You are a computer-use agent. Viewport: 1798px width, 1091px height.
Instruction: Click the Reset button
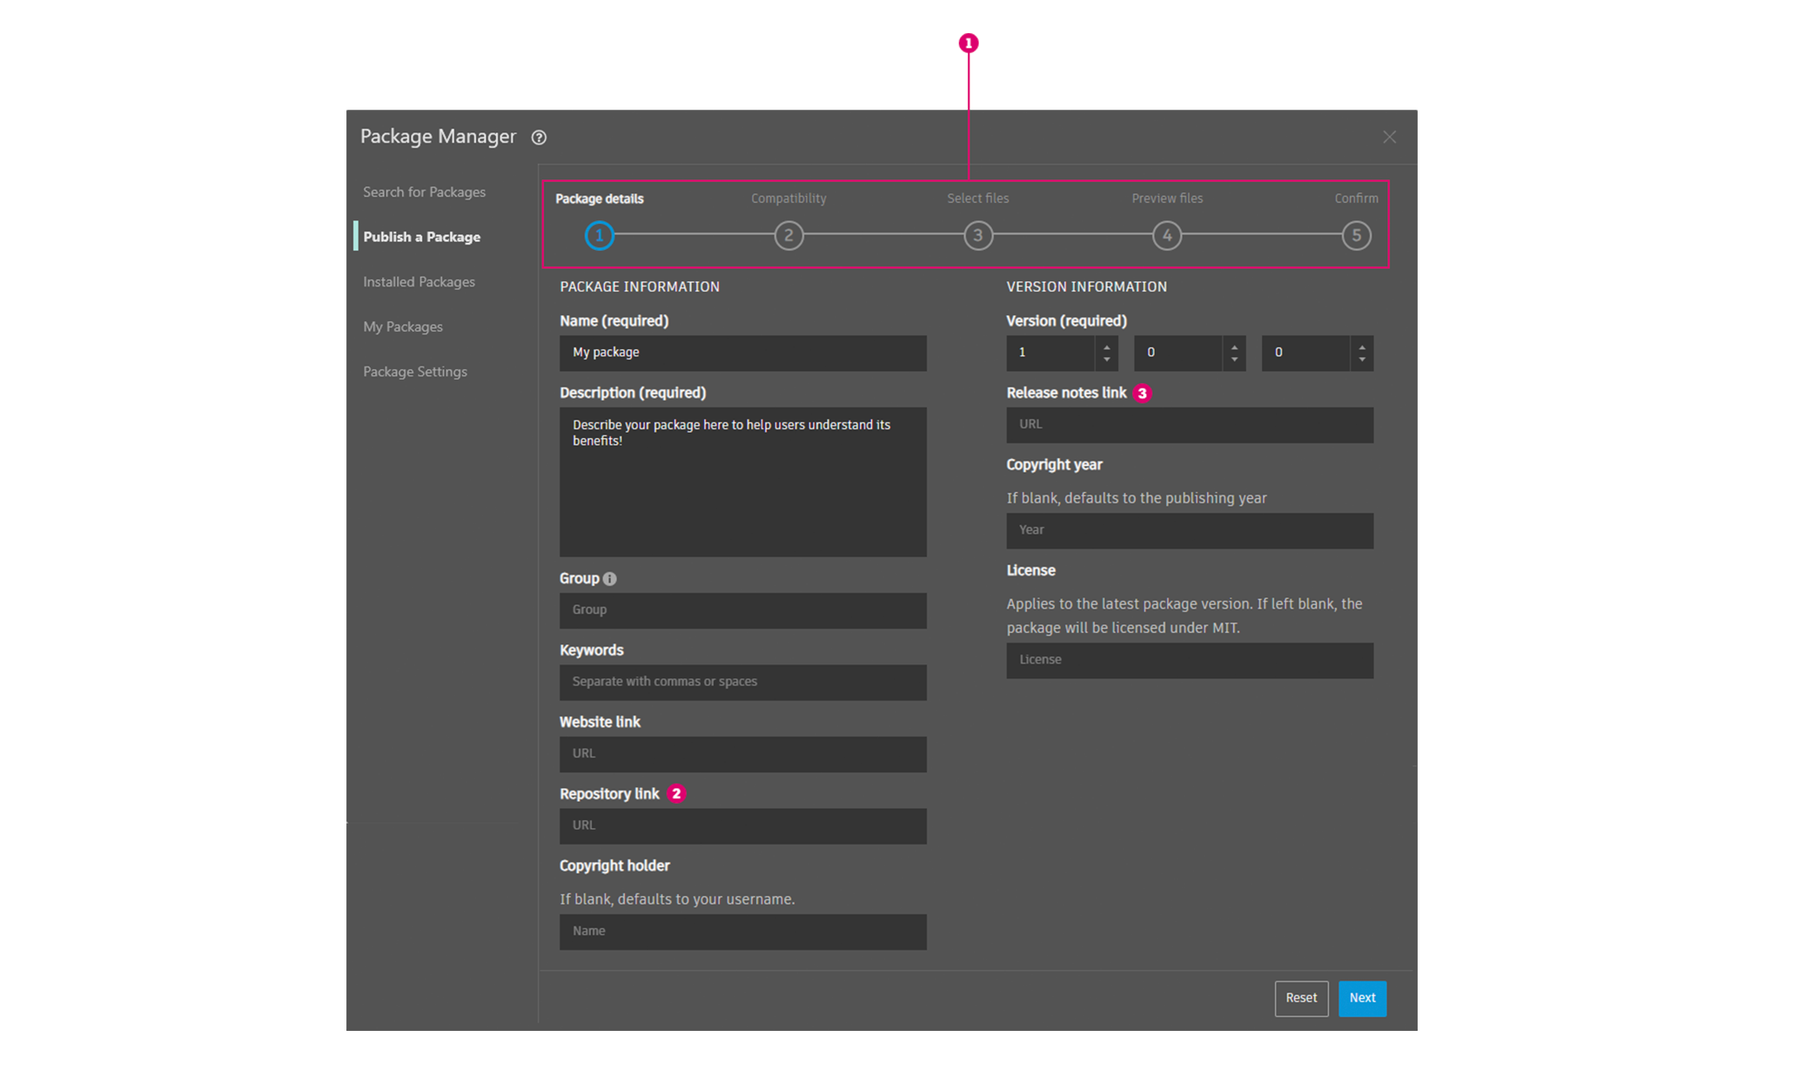pyautogui.click(x=1301, y=999)
